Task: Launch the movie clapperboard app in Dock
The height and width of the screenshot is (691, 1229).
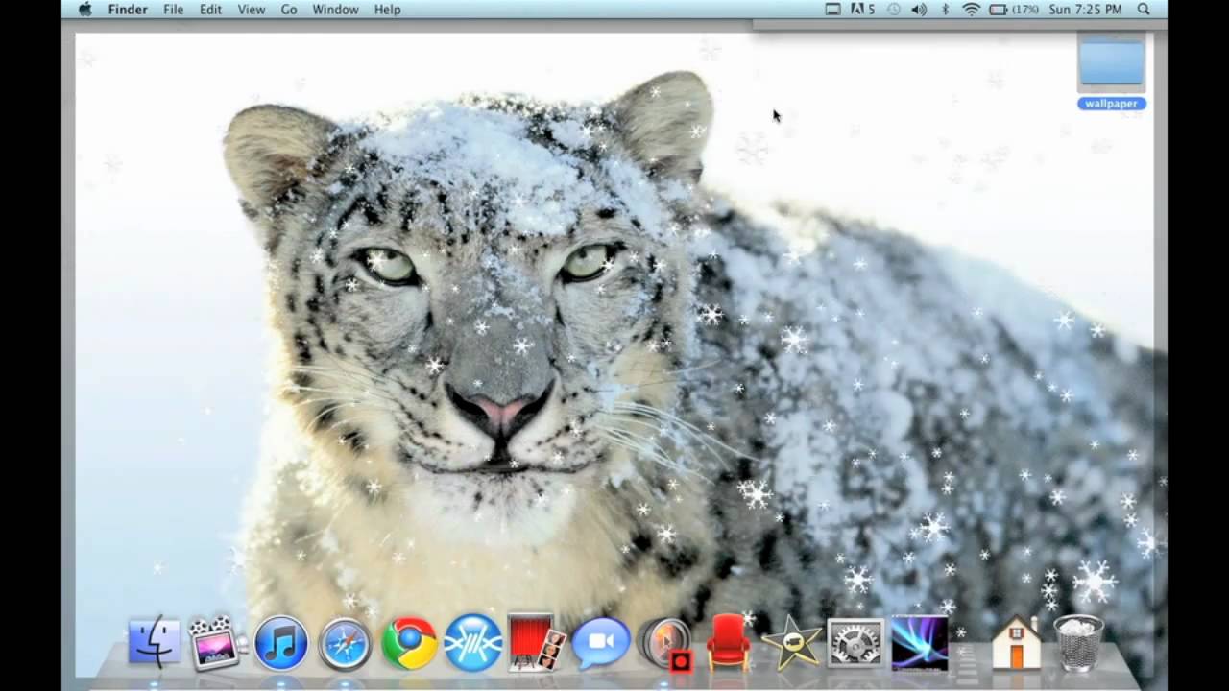Action: [x=216, y=642]
